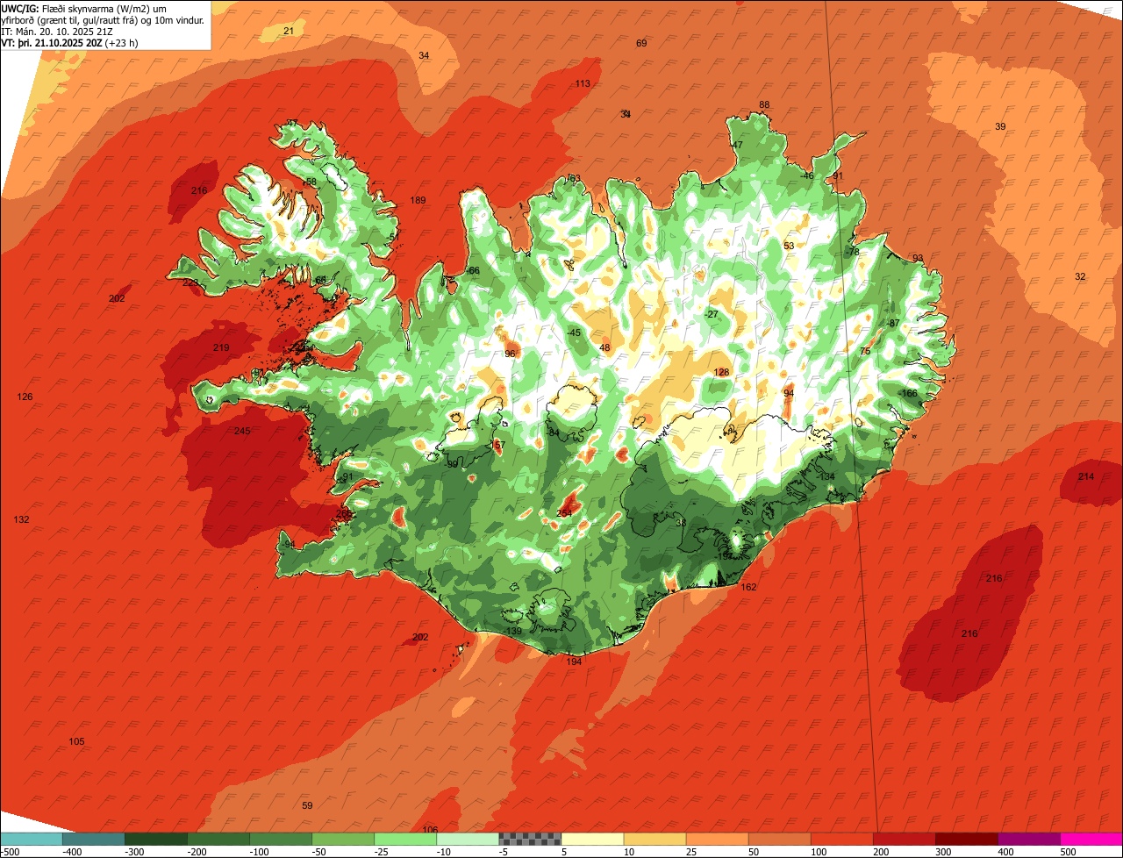Click the map value '106' at the bottom edge

(430, 830)
